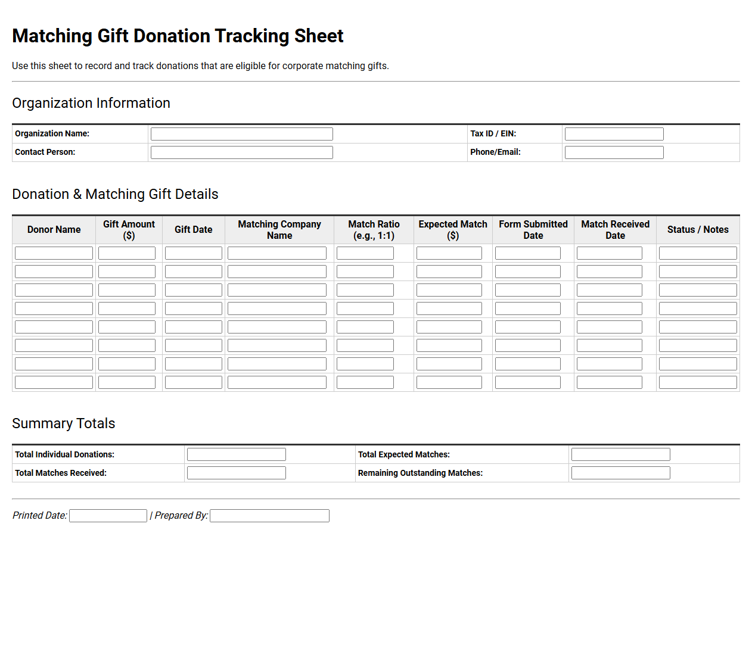Choose the seventh row Gift Amount field

tap(127, 364)
